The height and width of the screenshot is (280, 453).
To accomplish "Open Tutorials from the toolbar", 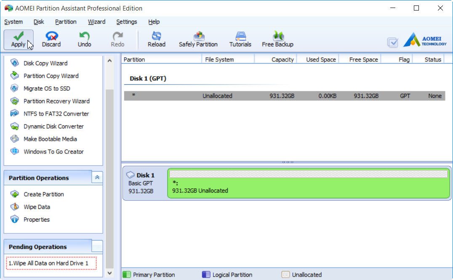I will [x=240, y=40].
